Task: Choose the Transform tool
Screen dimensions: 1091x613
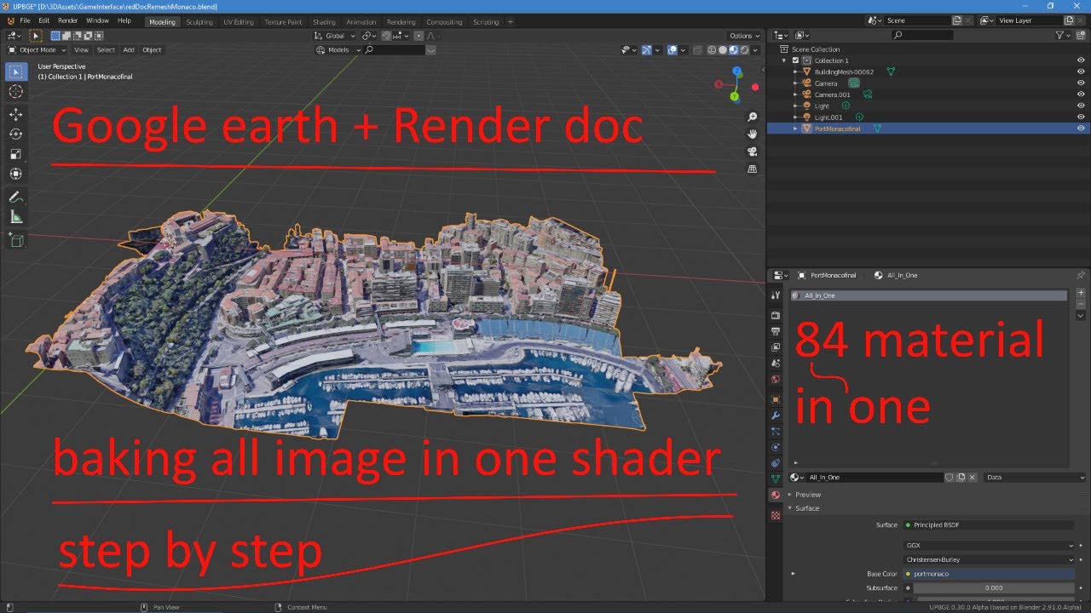Action: [16, 174]
